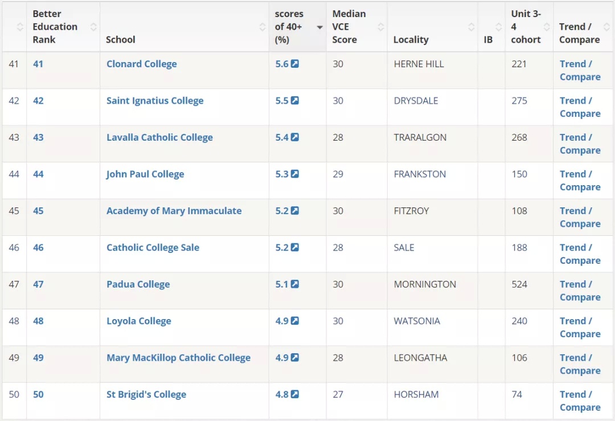
Task: Open external link icon in Loyola College row
Action: coord(295,321)
